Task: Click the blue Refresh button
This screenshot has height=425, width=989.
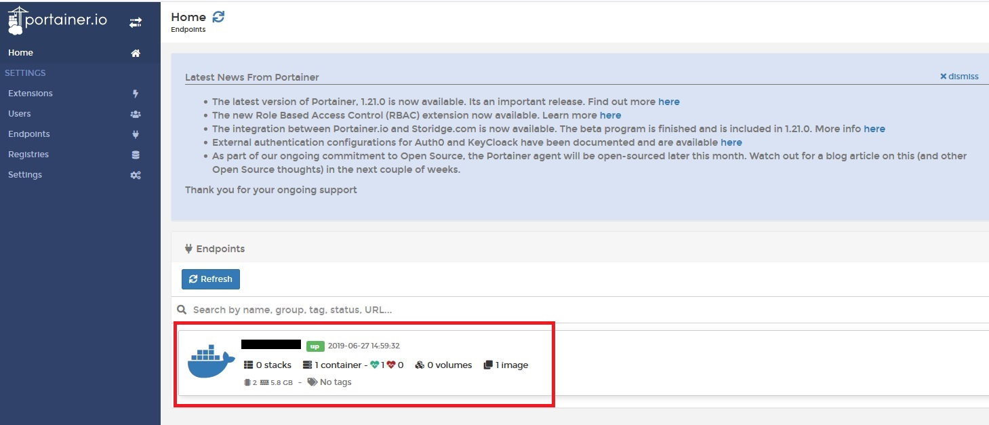Action: pyautogui.click(x=211, y=279)
